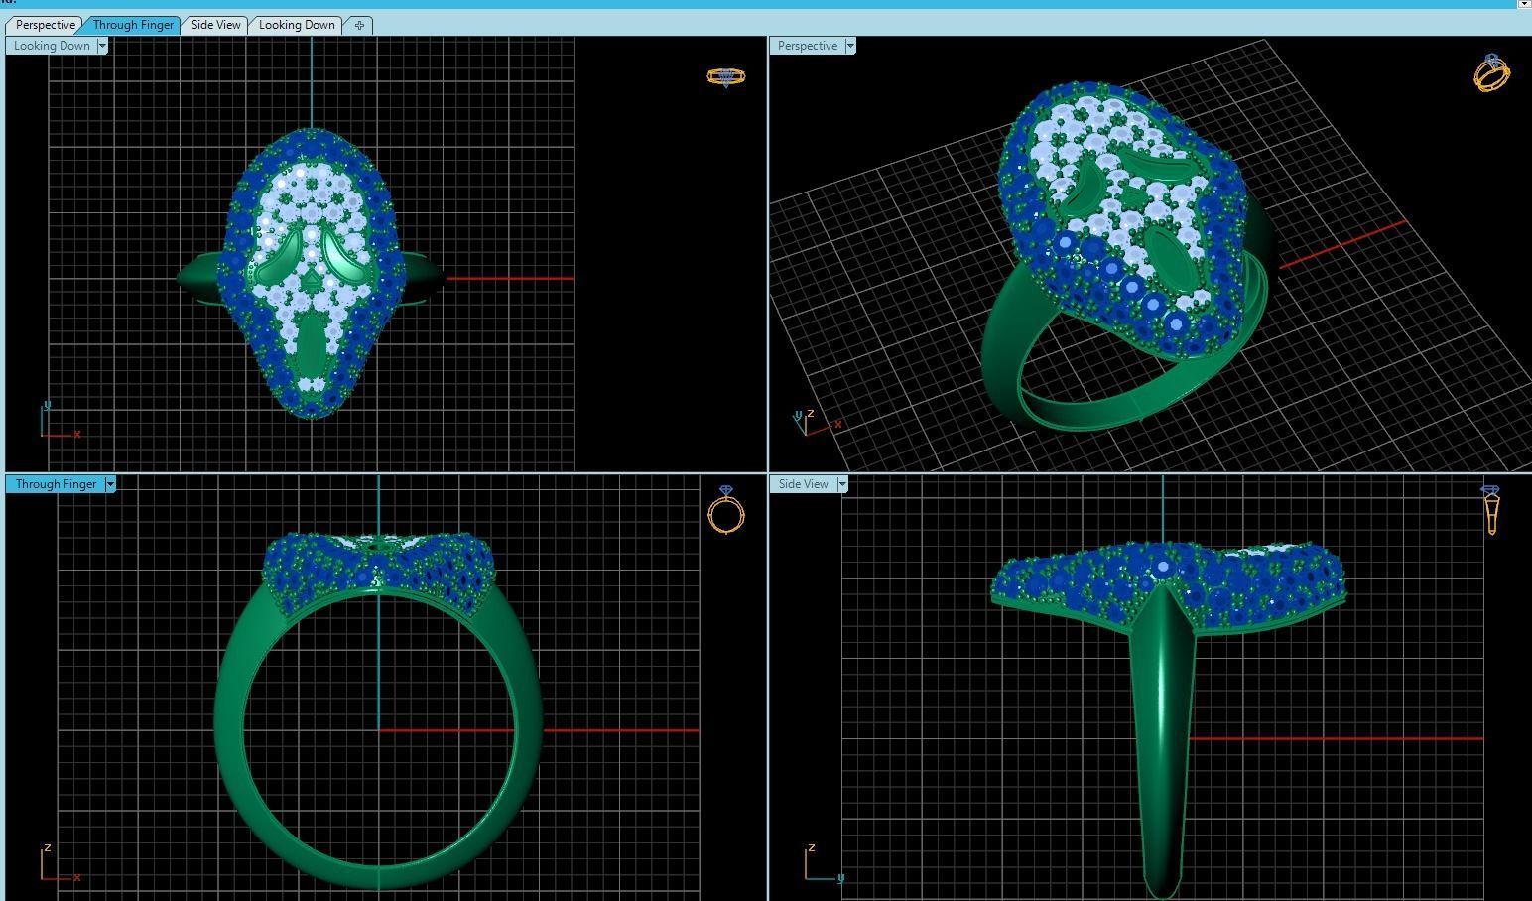Click the tilted ring icon in Perspective viewport
This screenshot has width=1532, height=901.
tap(1492, 72)
